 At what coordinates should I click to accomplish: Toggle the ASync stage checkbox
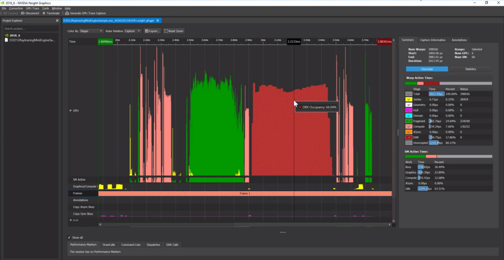pos(409,132)
